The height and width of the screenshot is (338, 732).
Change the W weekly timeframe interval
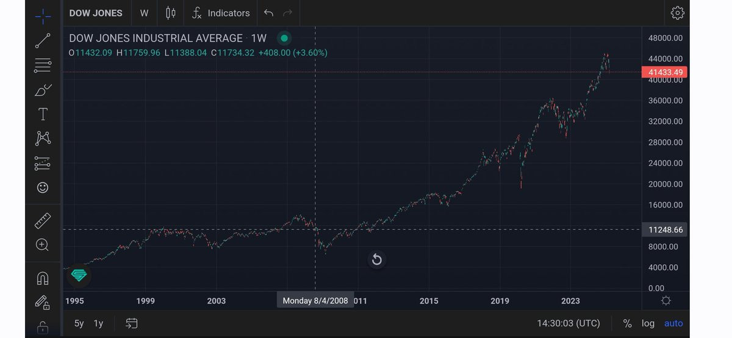(x=144, y=13)
